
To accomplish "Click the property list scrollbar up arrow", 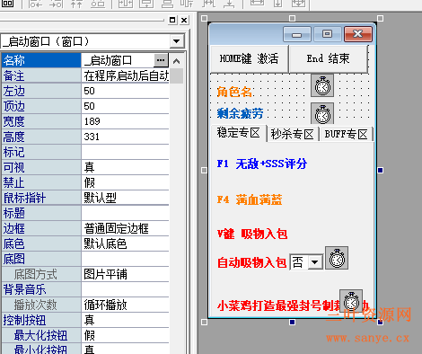I will (x=177, y=61).
